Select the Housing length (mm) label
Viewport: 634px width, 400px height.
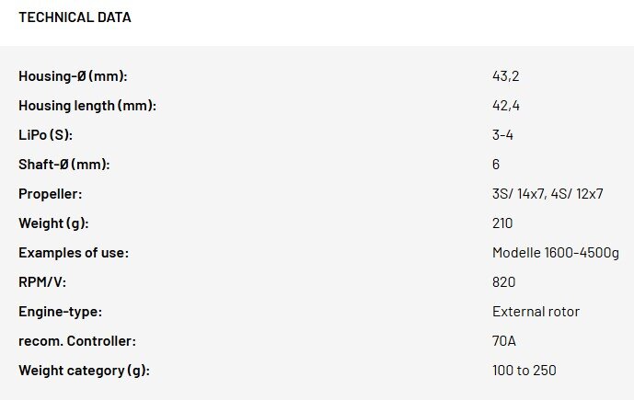87,106
